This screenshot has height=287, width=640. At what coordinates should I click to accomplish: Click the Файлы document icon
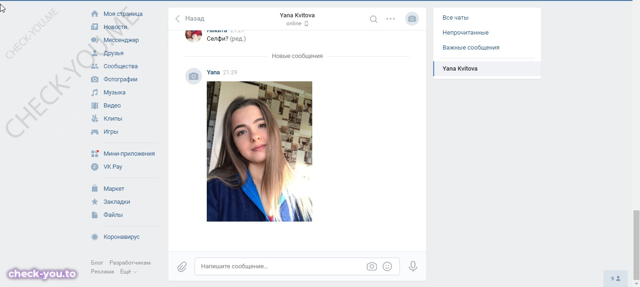pos(95,215)
